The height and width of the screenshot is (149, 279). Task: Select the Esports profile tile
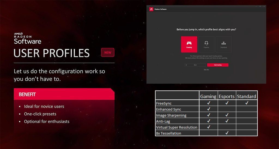(206, 44)
